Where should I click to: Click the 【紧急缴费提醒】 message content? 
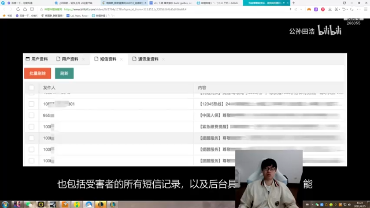[x=269, y=127]
